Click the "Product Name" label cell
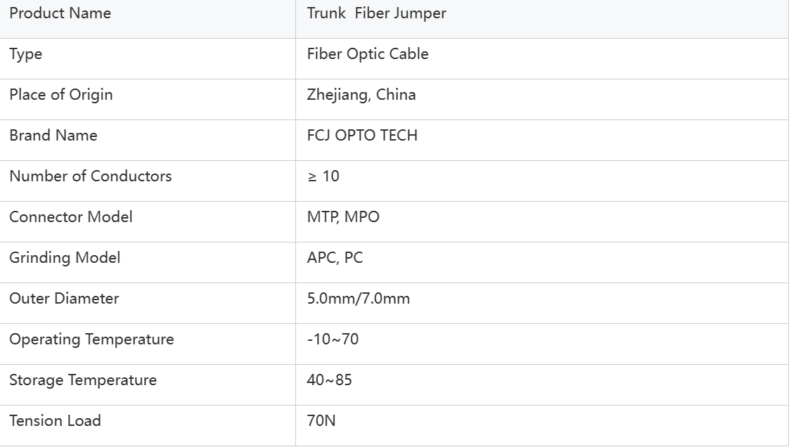 pyautogui.click(x=60, y=13)
